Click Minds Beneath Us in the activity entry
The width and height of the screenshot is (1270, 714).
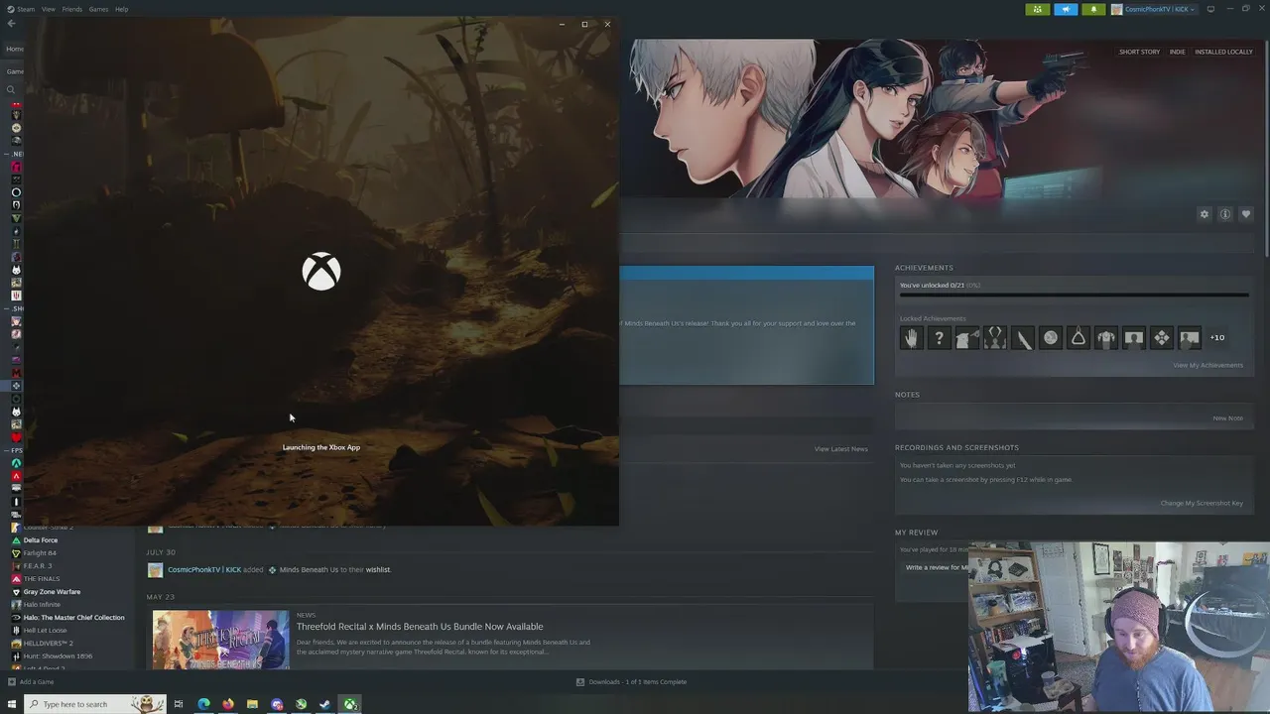309,569
